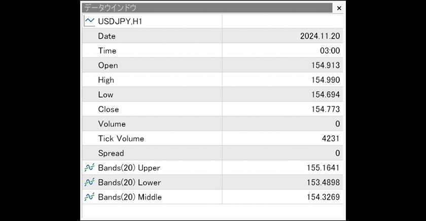Select the Close row label
The image size is (426, 221).
pos(109,109)
